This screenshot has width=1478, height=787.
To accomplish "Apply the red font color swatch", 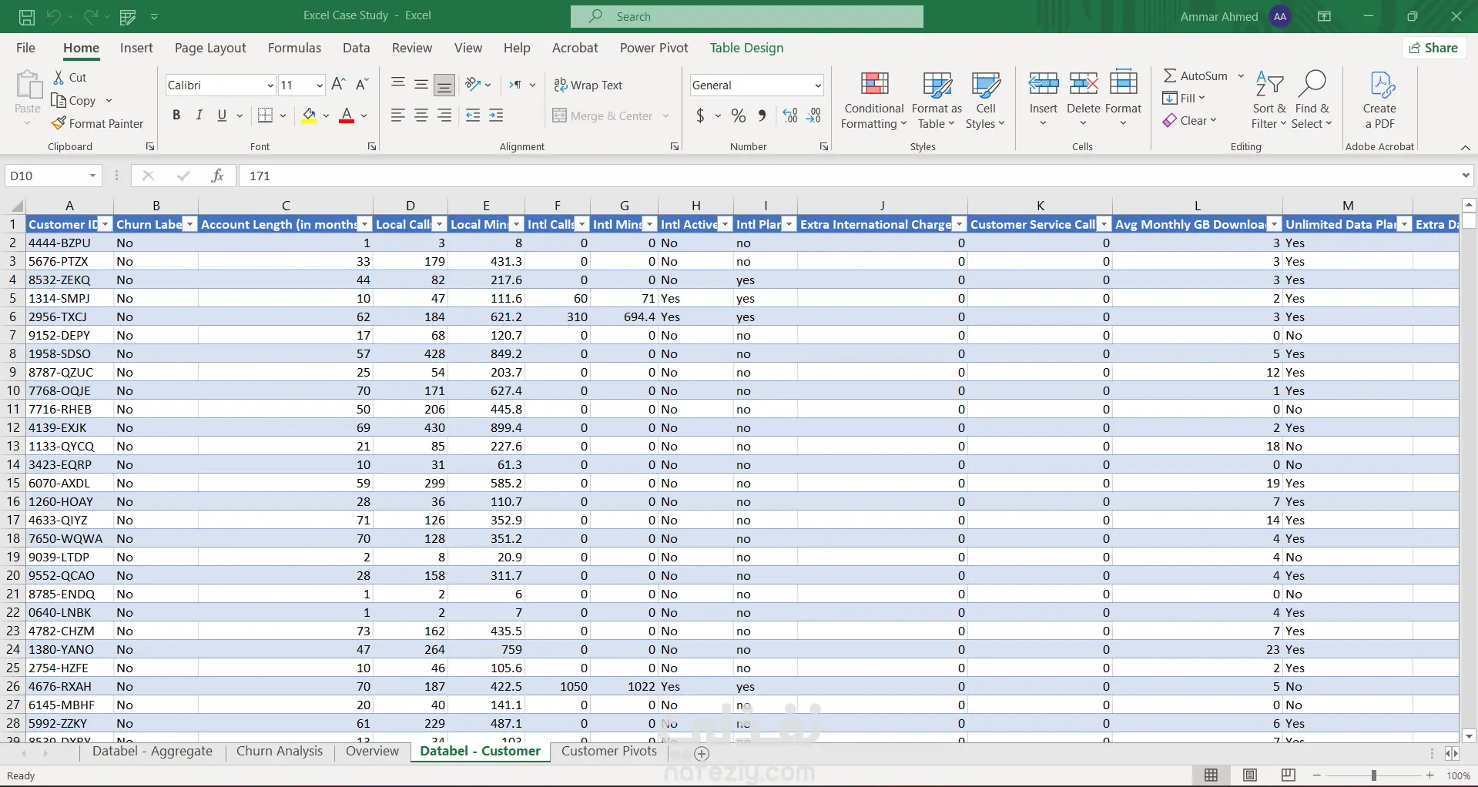I will (347, 116).
